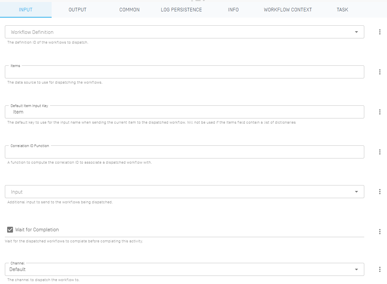This screenshot has width=387, height=284.
Task: Open the kebab menu next to Items field
Action: (x=380, y=72)
